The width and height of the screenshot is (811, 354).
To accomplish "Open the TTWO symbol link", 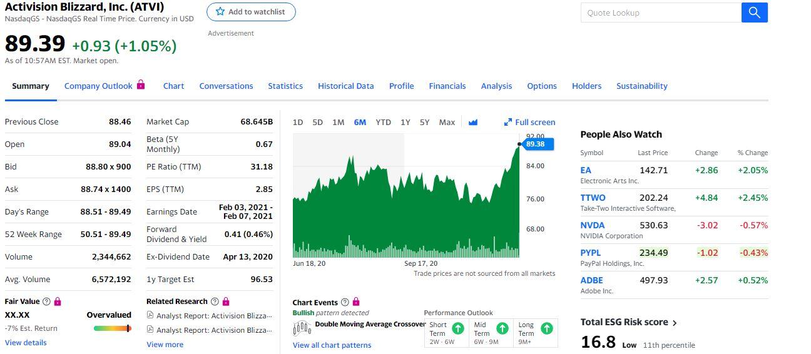I will tap(593, 198).
